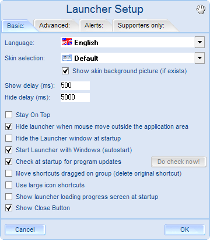Click the Show delay input field
The image size is (210, 240).
75,85
